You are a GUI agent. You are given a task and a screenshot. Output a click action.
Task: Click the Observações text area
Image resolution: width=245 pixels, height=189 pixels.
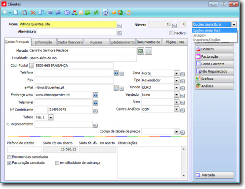(150, 162)
